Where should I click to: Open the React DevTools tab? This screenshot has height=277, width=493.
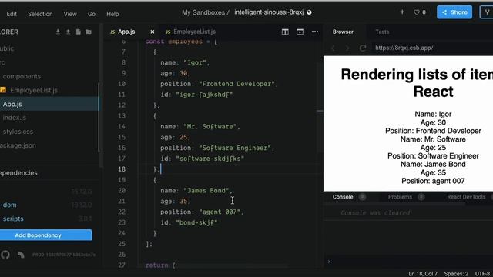(466, 197)
